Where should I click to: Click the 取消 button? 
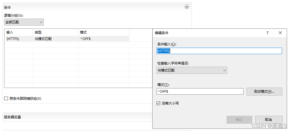click(269, 120)
